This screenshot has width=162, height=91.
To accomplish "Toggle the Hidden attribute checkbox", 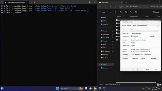I will coord(140,58).
